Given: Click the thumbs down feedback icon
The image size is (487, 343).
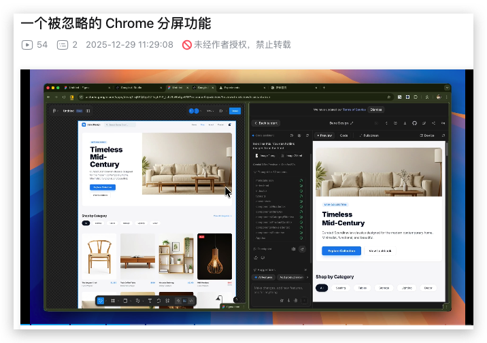Looking at the screenshot, I should tap(263, 257).
